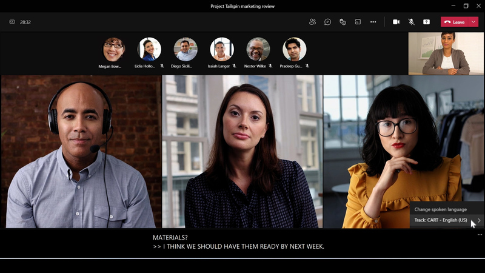Select Nestor Wilke's participant avatar
485x273 pixels.
[258, 49]
